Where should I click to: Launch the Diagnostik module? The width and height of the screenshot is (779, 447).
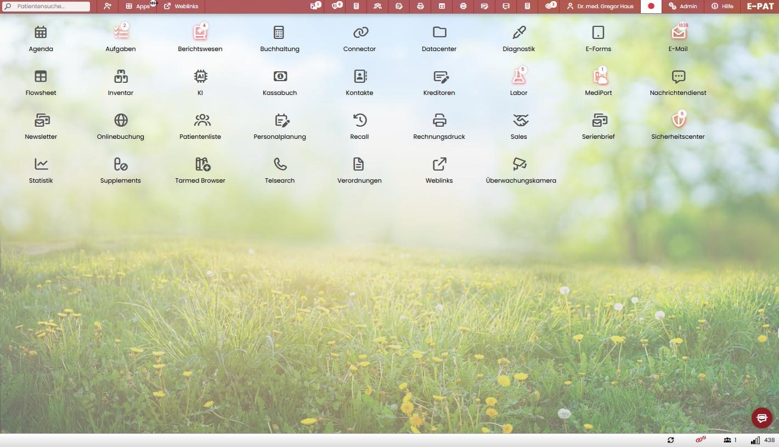click(x=518, y=38)
